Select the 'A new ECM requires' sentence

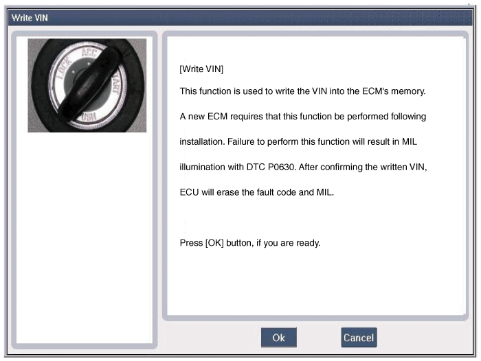click(x=303, y=117)
